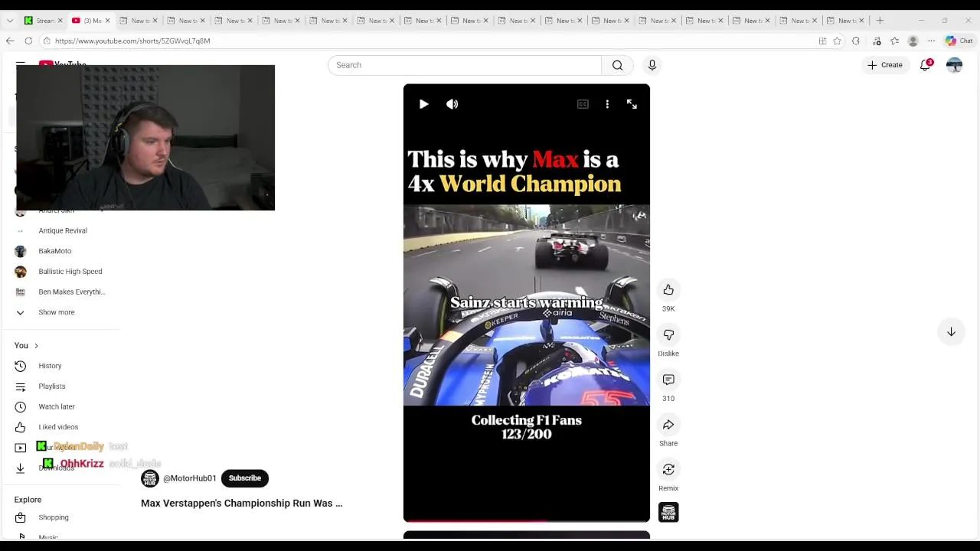Click the Short's title text

241,504
